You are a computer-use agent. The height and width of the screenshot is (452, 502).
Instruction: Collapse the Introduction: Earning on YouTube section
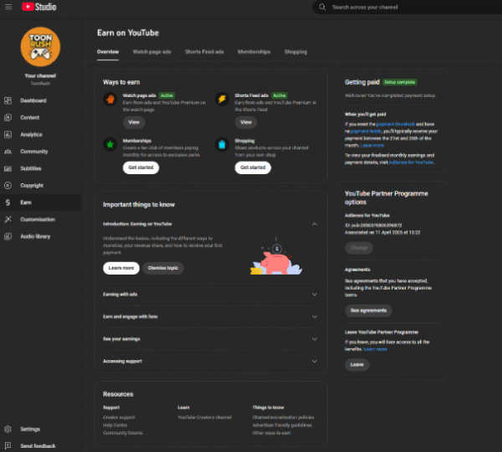coord(315,224)
